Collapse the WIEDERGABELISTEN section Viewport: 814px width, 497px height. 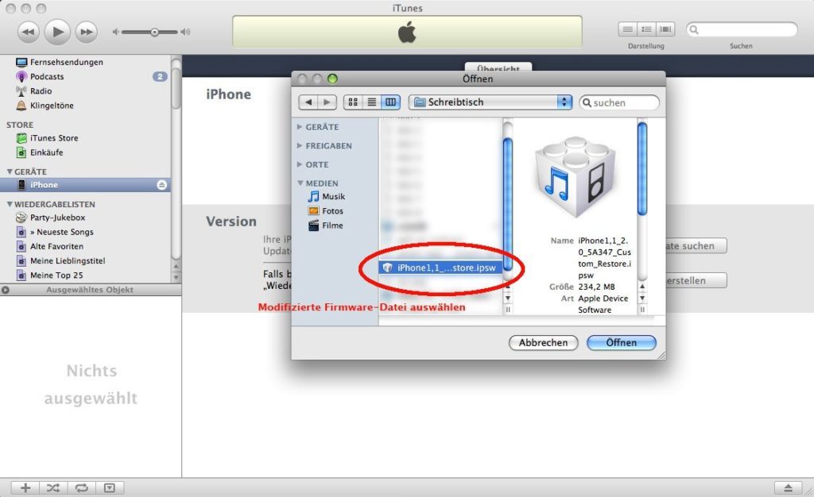click(10, 204)
